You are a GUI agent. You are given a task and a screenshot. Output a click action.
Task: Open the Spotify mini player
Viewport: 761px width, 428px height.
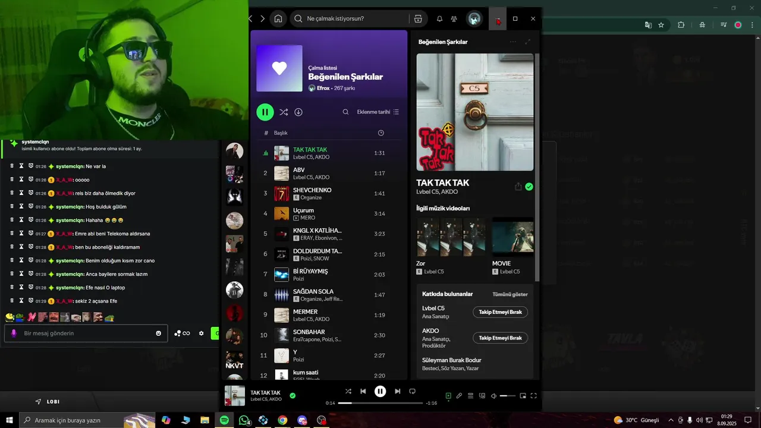tap(523, 396)
